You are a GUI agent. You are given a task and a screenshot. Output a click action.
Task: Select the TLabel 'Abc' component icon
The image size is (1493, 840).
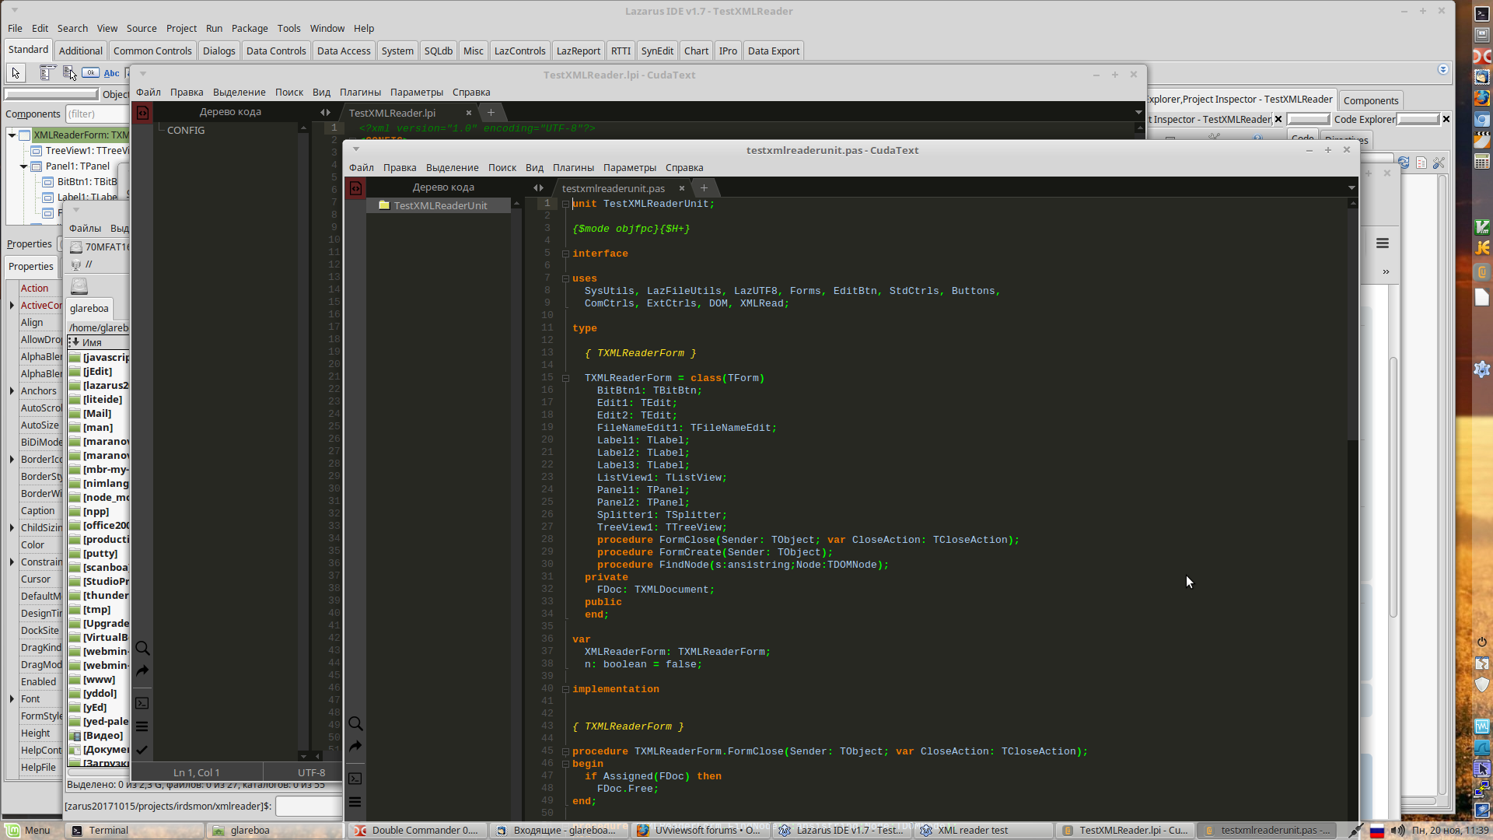pos(112,73)
